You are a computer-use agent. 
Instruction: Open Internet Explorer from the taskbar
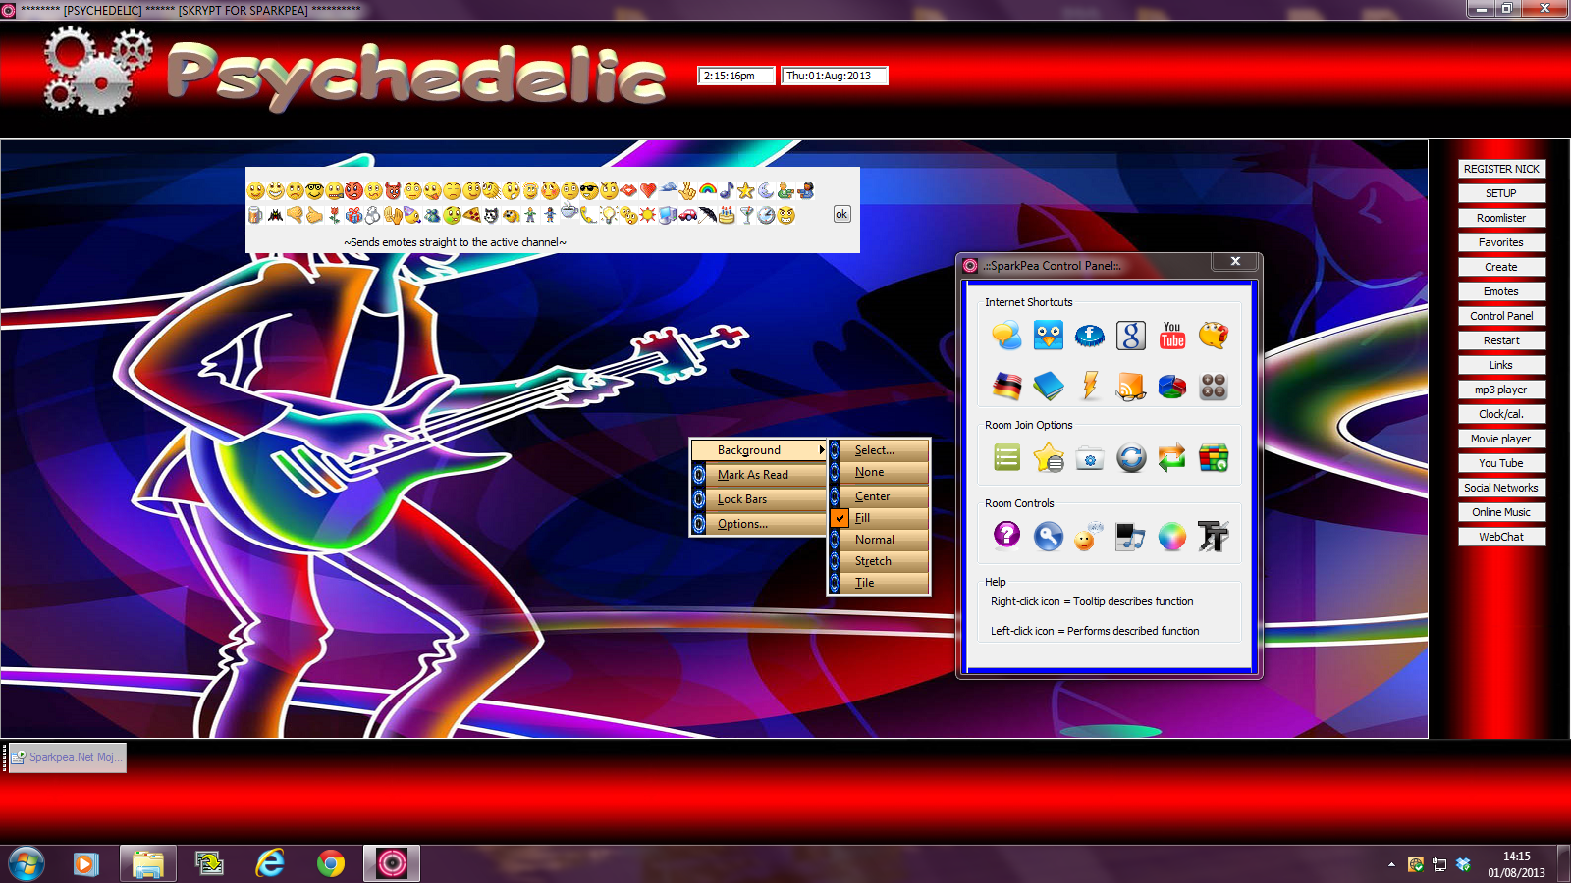pos(270,863)
